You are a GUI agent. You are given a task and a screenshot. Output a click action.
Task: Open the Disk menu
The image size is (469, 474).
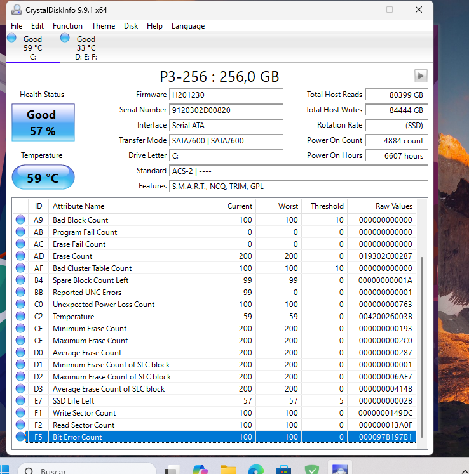pyautogui.click(x=131, y=26)
